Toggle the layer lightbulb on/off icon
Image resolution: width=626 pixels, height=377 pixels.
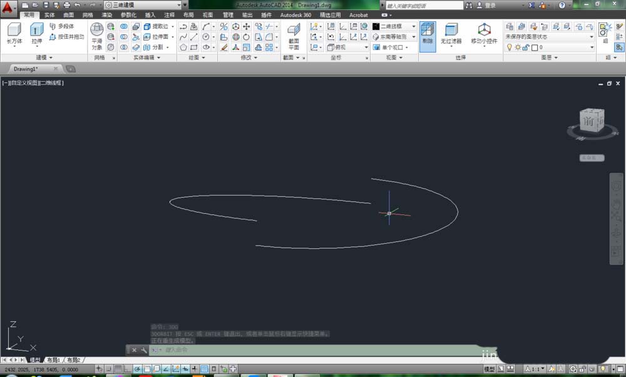(509, 48)
